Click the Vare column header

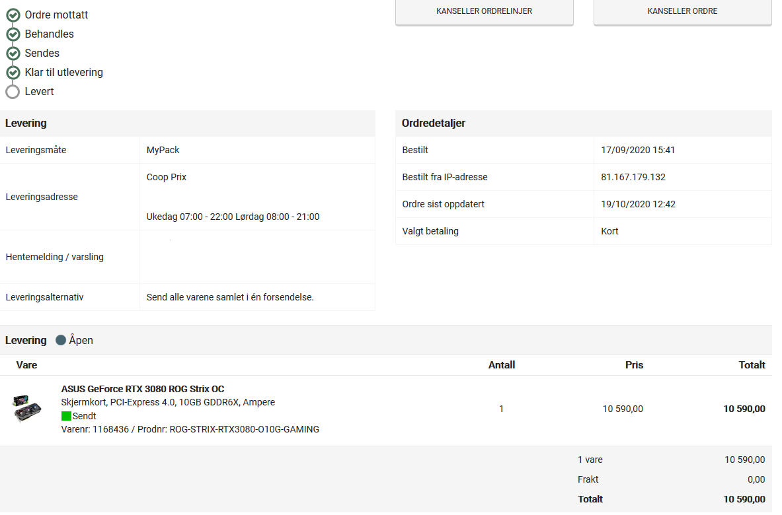tap(26, 365)
